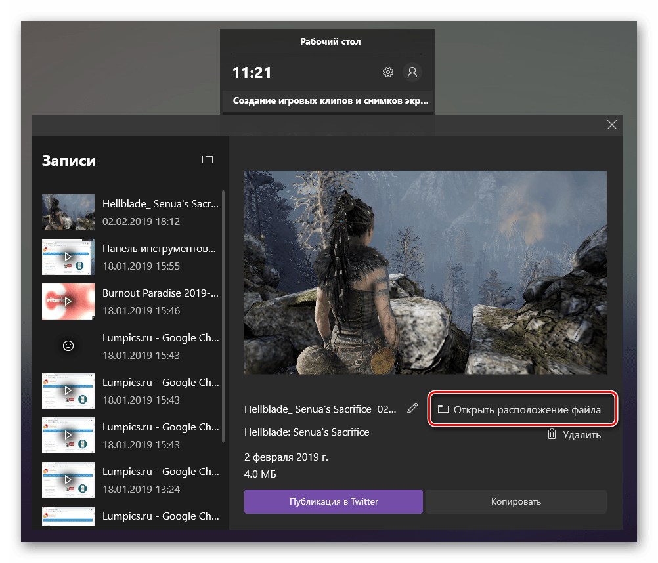Select the broken thumbnail sad-face recording

point(68,346)
